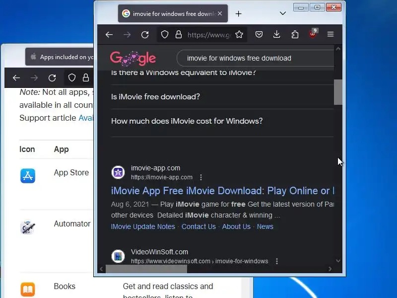The height and width of the screenshot is (298, 397).
Task: Click the imovie-app.com site favicon
Action: coord(118,172)
